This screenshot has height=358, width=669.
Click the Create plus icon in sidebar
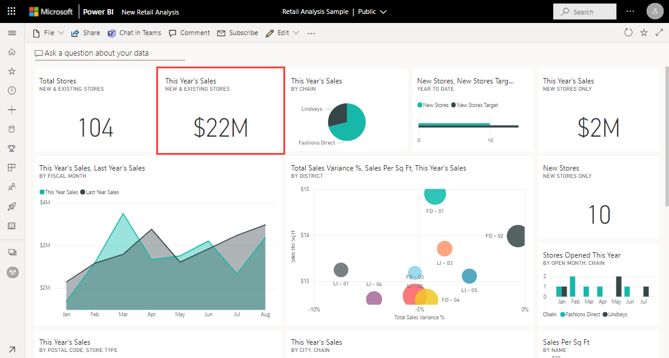[12, 110]
